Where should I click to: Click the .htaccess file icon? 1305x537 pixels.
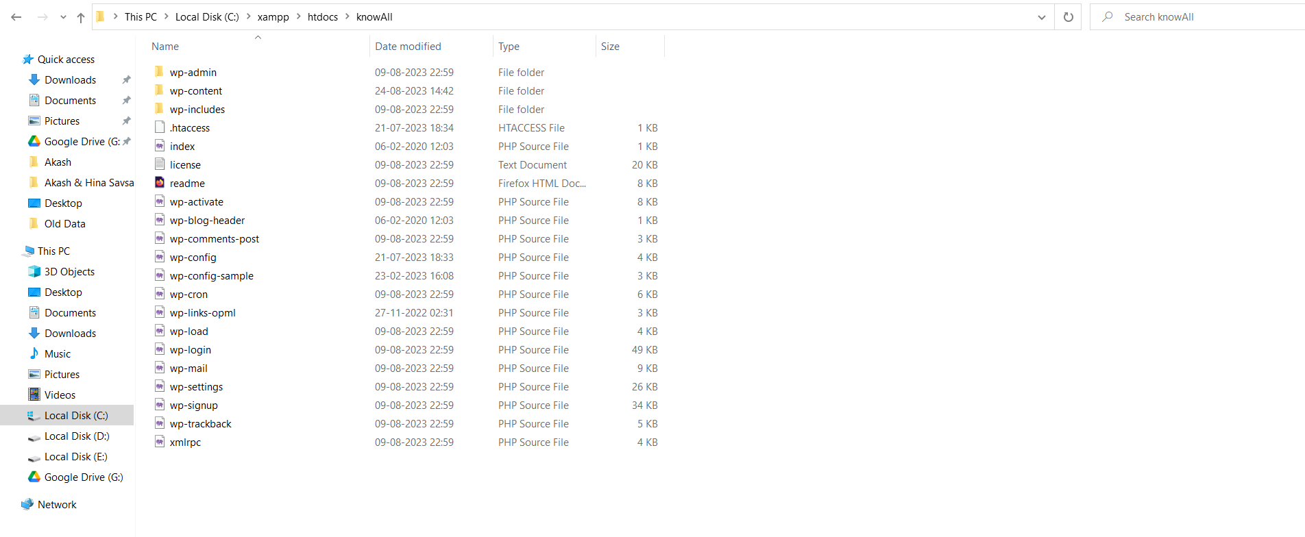tap(160, 127)
